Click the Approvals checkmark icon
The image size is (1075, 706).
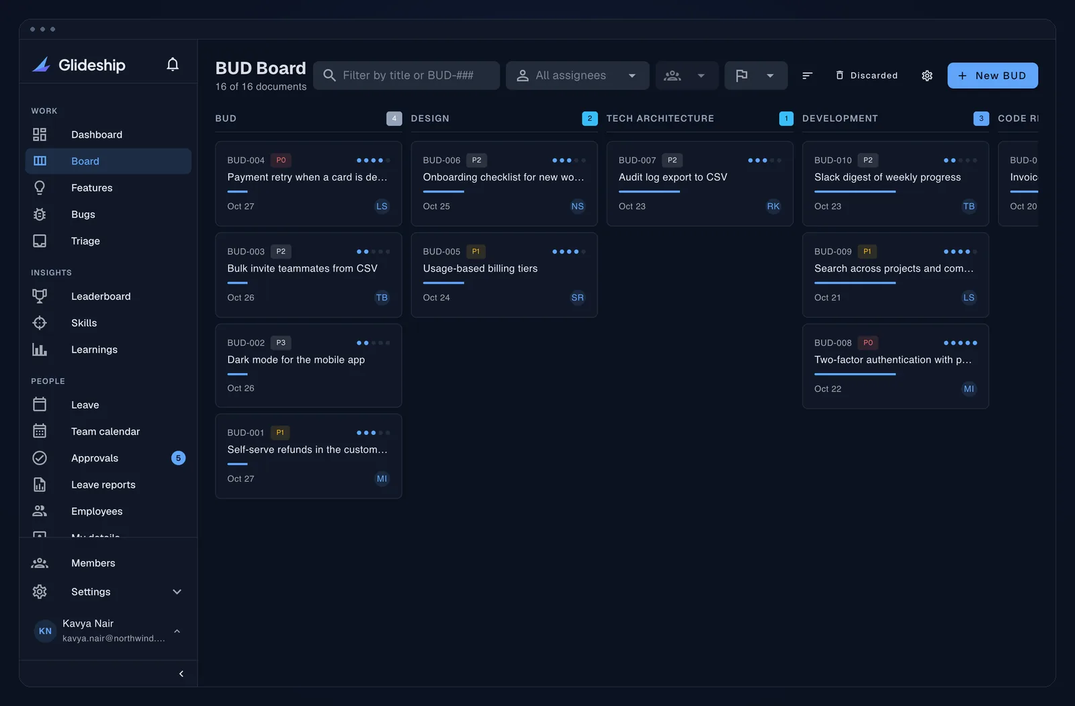pyautogui.click(x=40, y=458)
